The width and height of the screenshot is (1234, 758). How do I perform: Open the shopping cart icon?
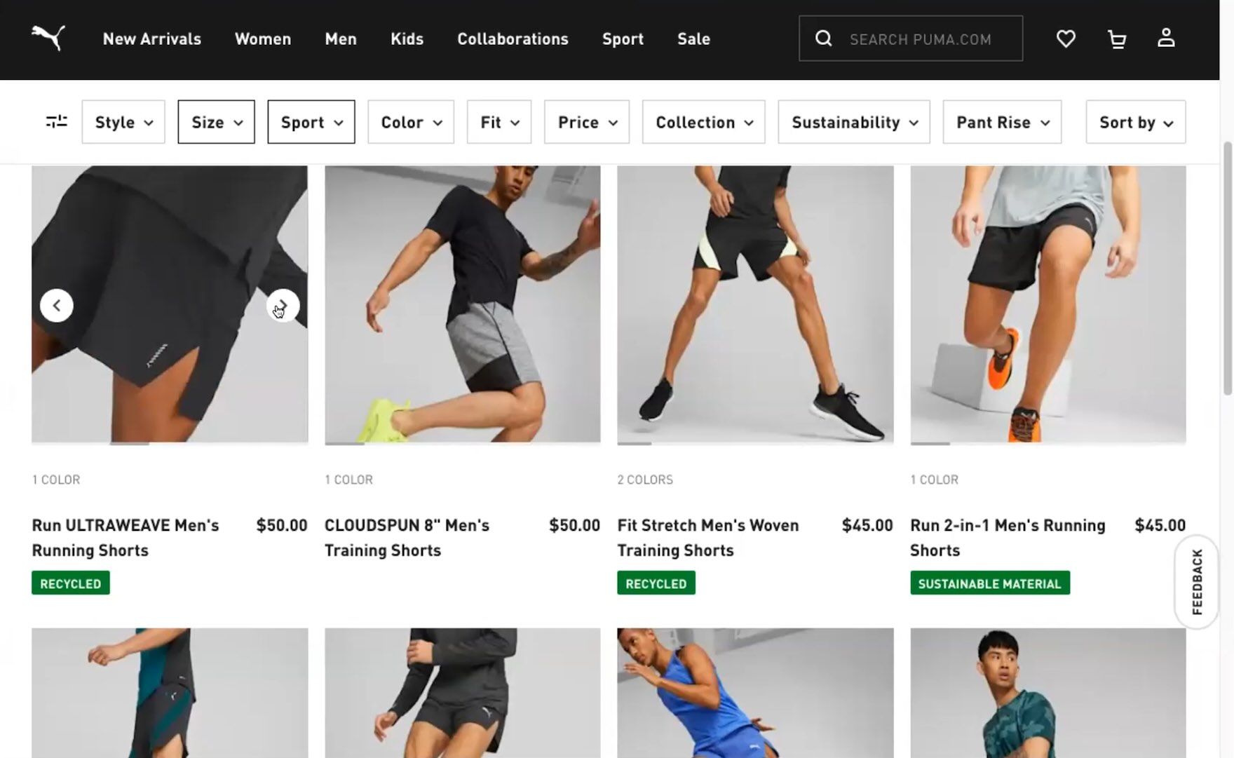[x=1116, y=39]
